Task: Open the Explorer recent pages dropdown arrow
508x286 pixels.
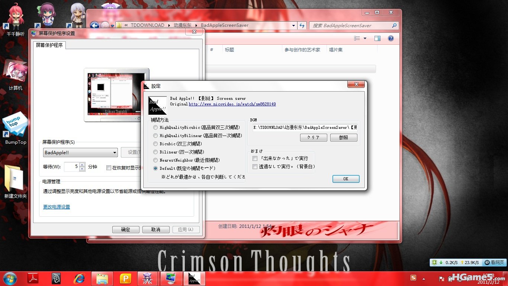Action: [113, 26]
